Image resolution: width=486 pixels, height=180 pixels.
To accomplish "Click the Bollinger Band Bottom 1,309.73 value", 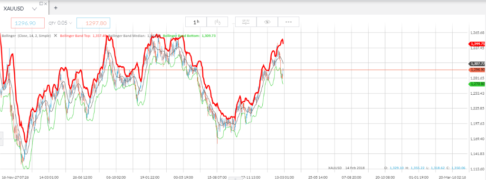I will [209, 36].
